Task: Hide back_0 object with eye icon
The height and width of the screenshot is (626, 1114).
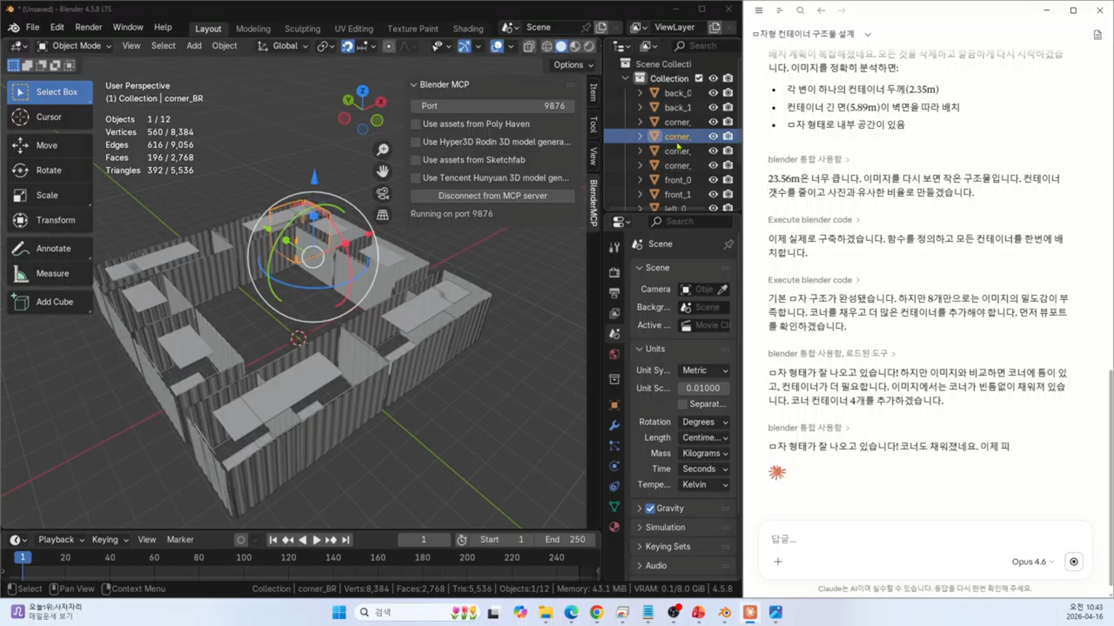Action: 713,93
